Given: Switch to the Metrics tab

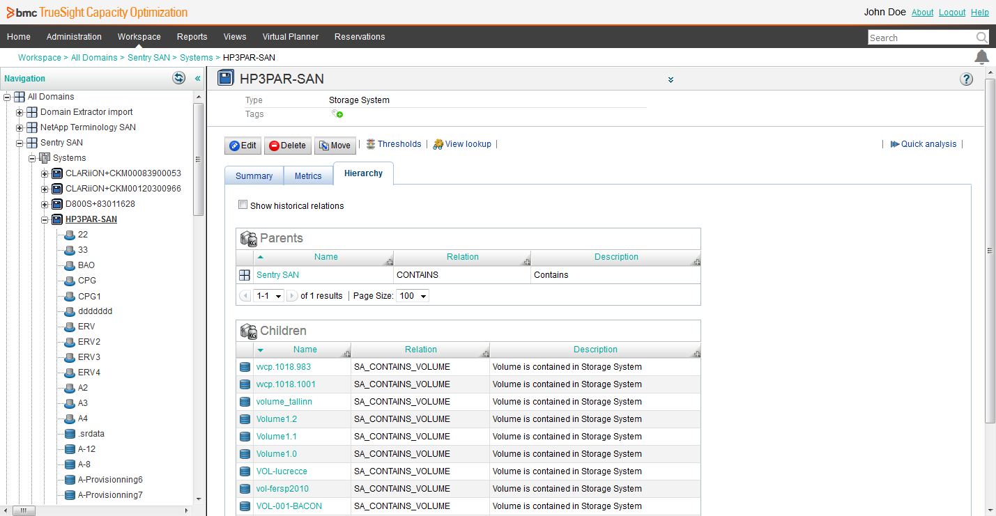Looking at the screenshot, I should point(308,176).
